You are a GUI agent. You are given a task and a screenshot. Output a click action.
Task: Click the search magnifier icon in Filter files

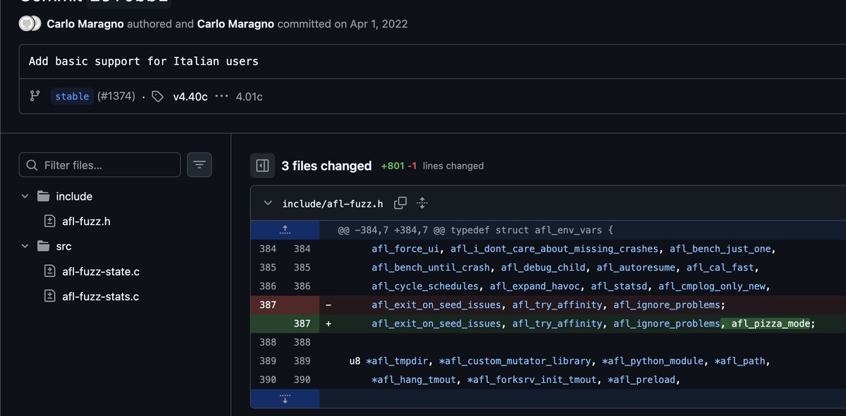32,165
